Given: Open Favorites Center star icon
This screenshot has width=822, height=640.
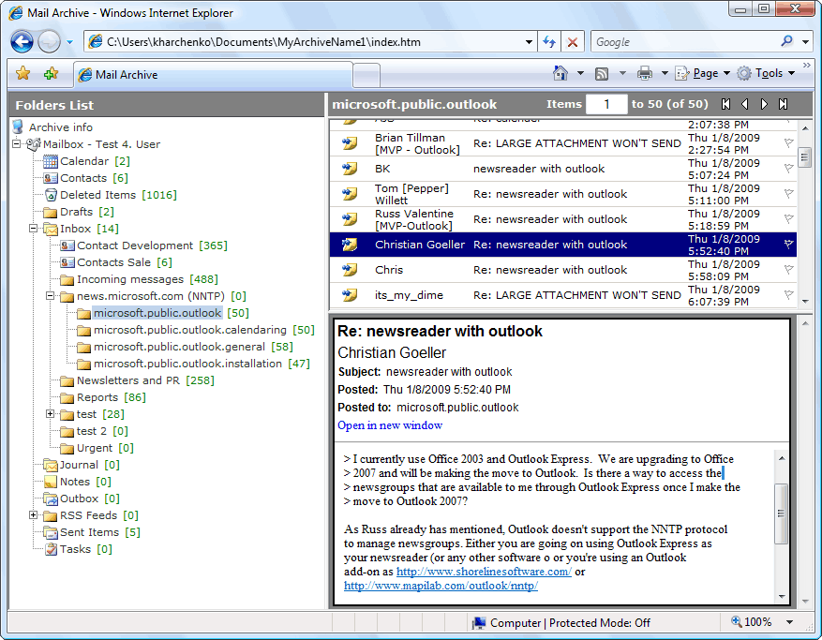Looking at the screenshot, I should click(23, 73).
